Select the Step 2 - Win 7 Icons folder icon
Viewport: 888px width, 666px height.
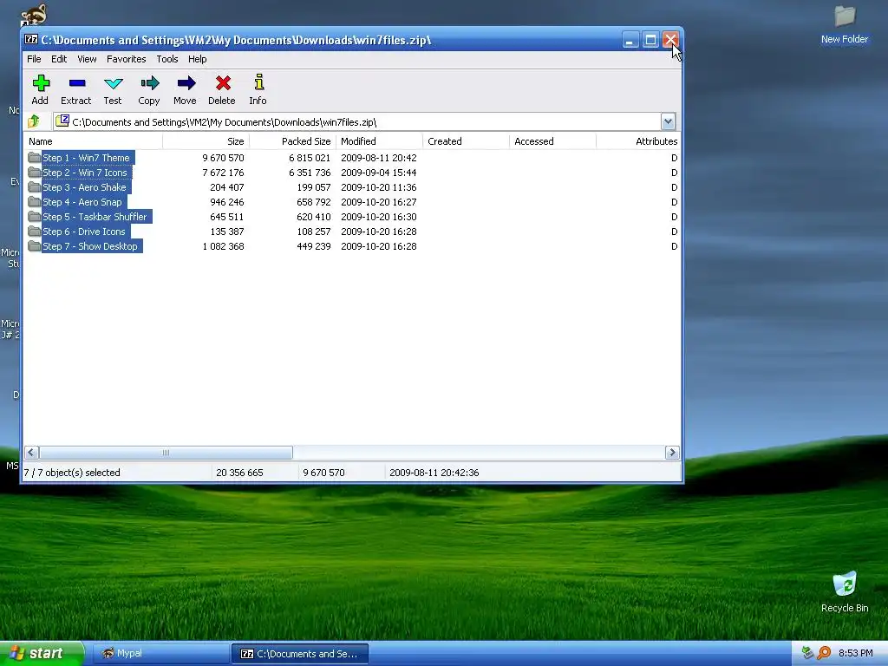click(x=34, y=173)
